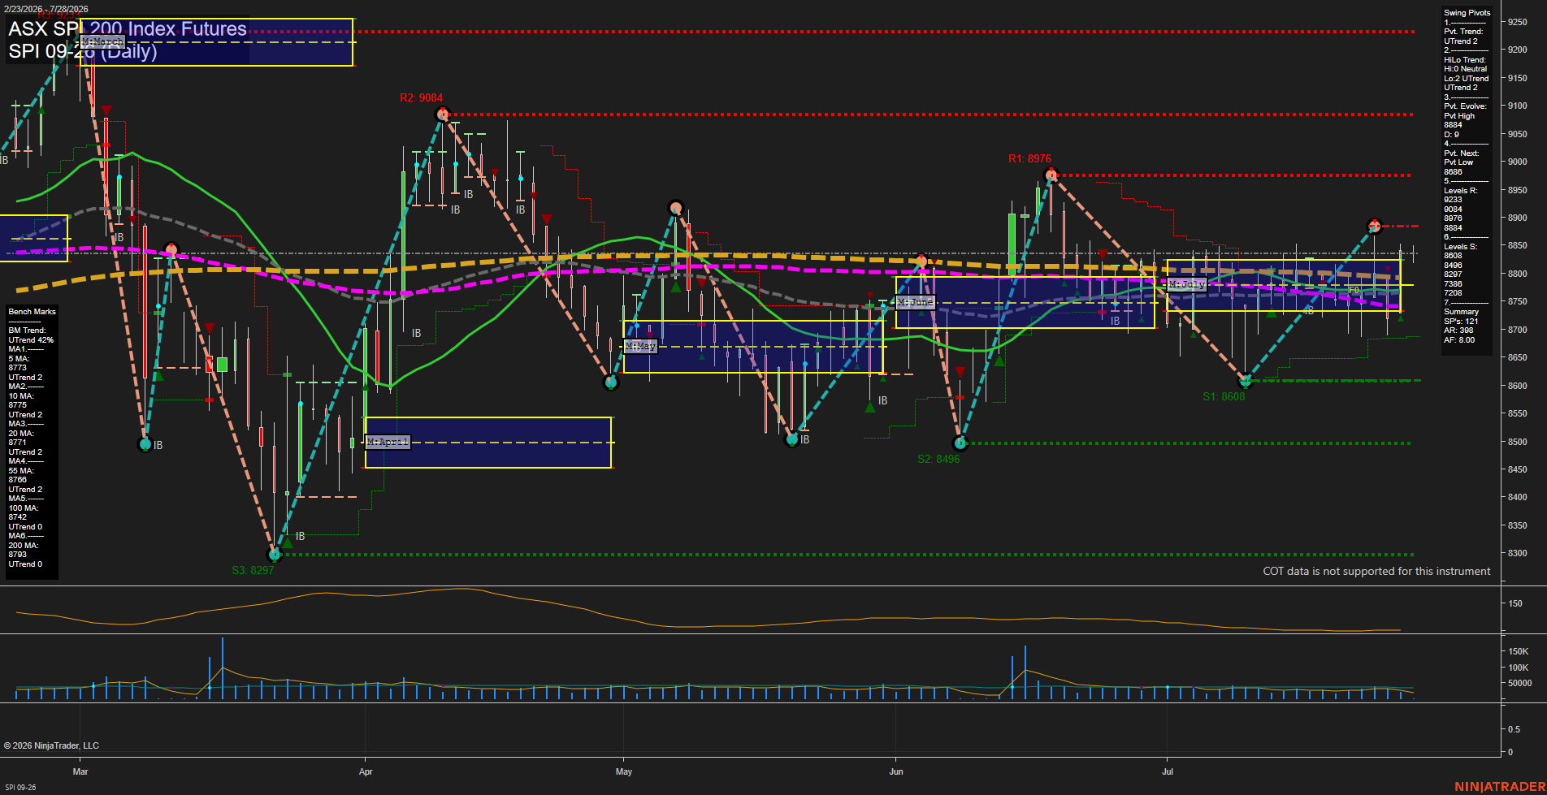Click the Swing Pivots panel heading

tap(1467, 13)
